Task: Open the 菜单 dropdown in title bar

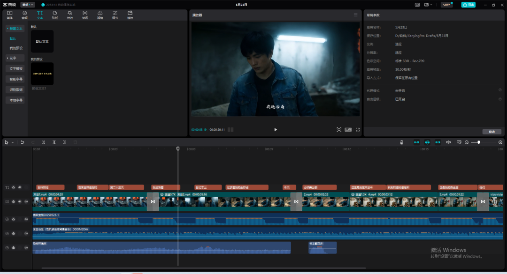Action: (x=28, y=5)
